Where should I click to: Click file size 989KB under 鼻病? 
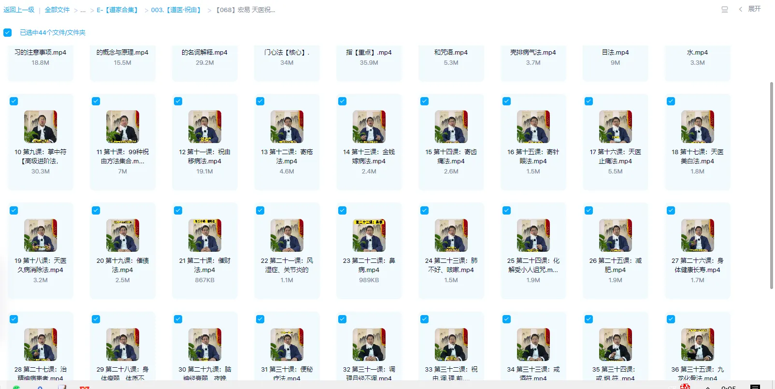[x=369, y=280]
